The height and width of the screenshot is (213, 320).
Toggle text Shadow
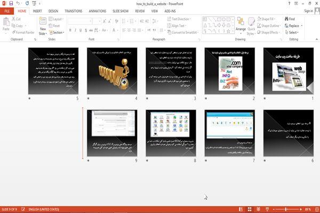coord(86,30)
